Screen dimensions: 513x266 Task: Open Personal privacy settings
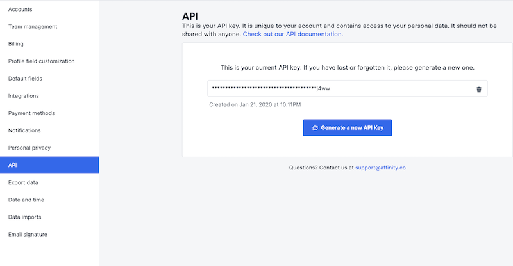[x=29, y=148]
